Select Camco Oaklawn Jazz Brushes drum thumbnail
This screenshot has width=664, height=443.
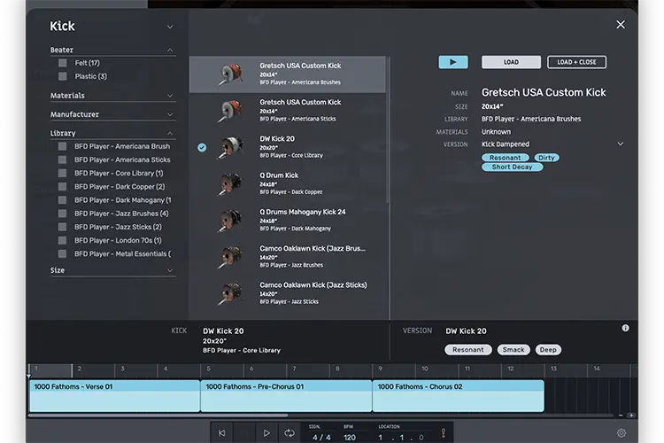(231, 256)
